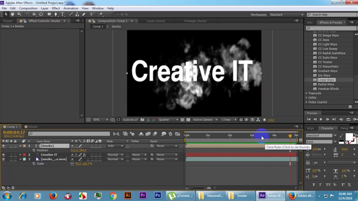Toggle visibility of the Smoke layer
The width and height of the screenshot is (358, 201).
point(3,146)
